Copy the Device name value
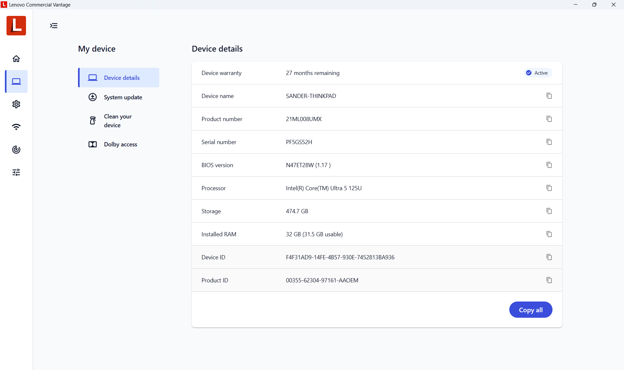The image size is (624, 370). [x=549, y=96]
